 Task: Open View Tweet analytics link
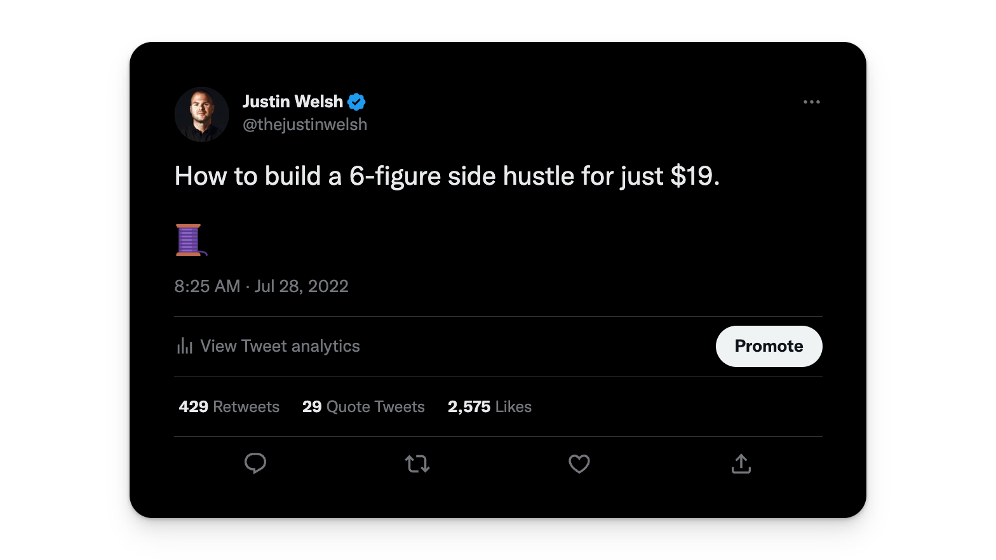click(280, 346)
